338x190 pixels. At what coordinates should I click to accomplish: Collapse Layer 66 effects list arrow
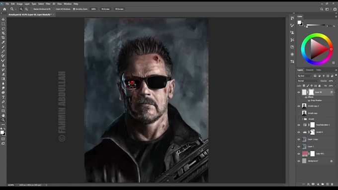coord(335,92)
